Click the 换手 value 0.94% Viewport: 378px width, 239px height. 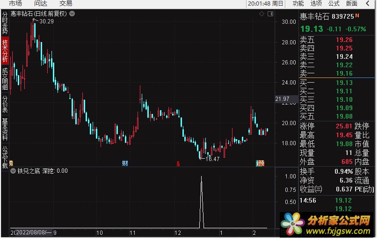tap(343, 171)
